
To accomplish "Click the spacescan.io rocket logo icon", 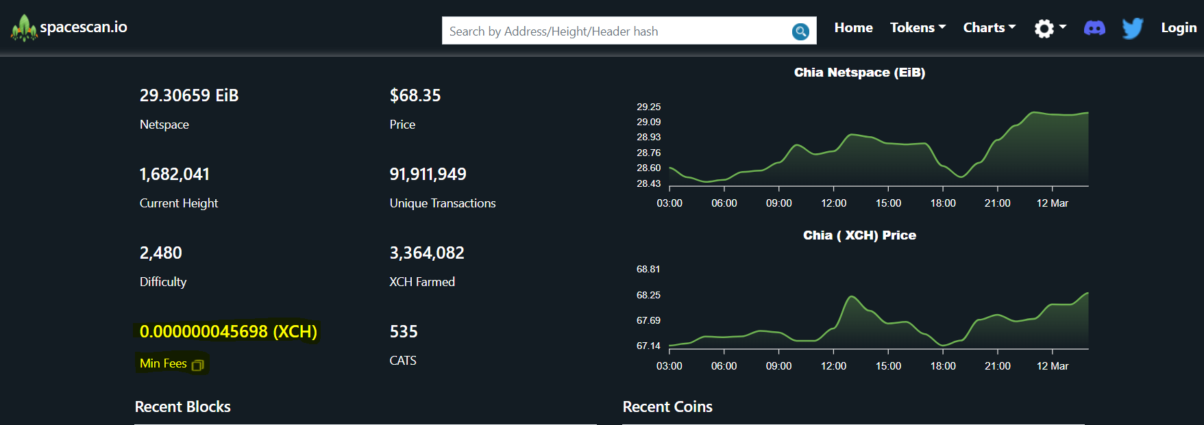I will 24,28.
